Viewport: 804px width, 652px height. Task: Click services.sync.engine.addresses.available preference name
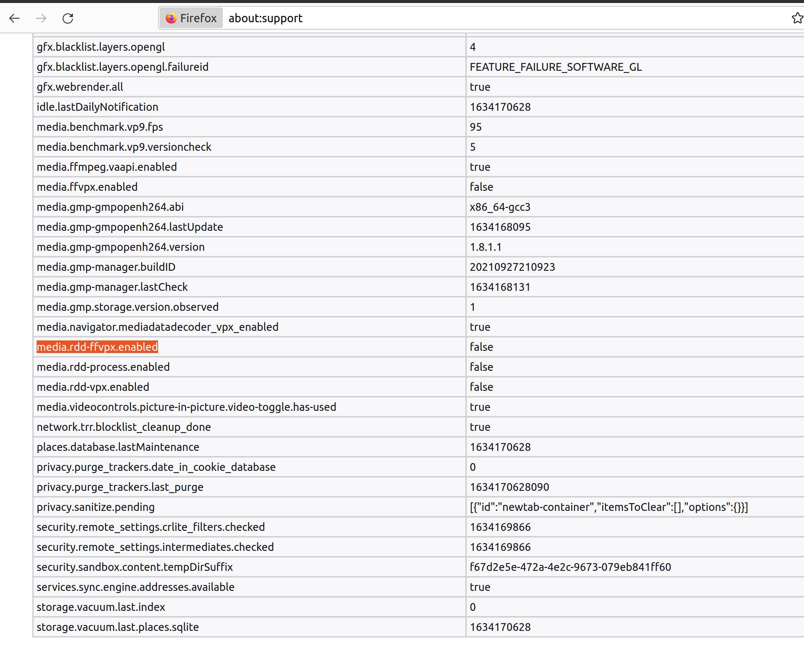pos(135,587)
